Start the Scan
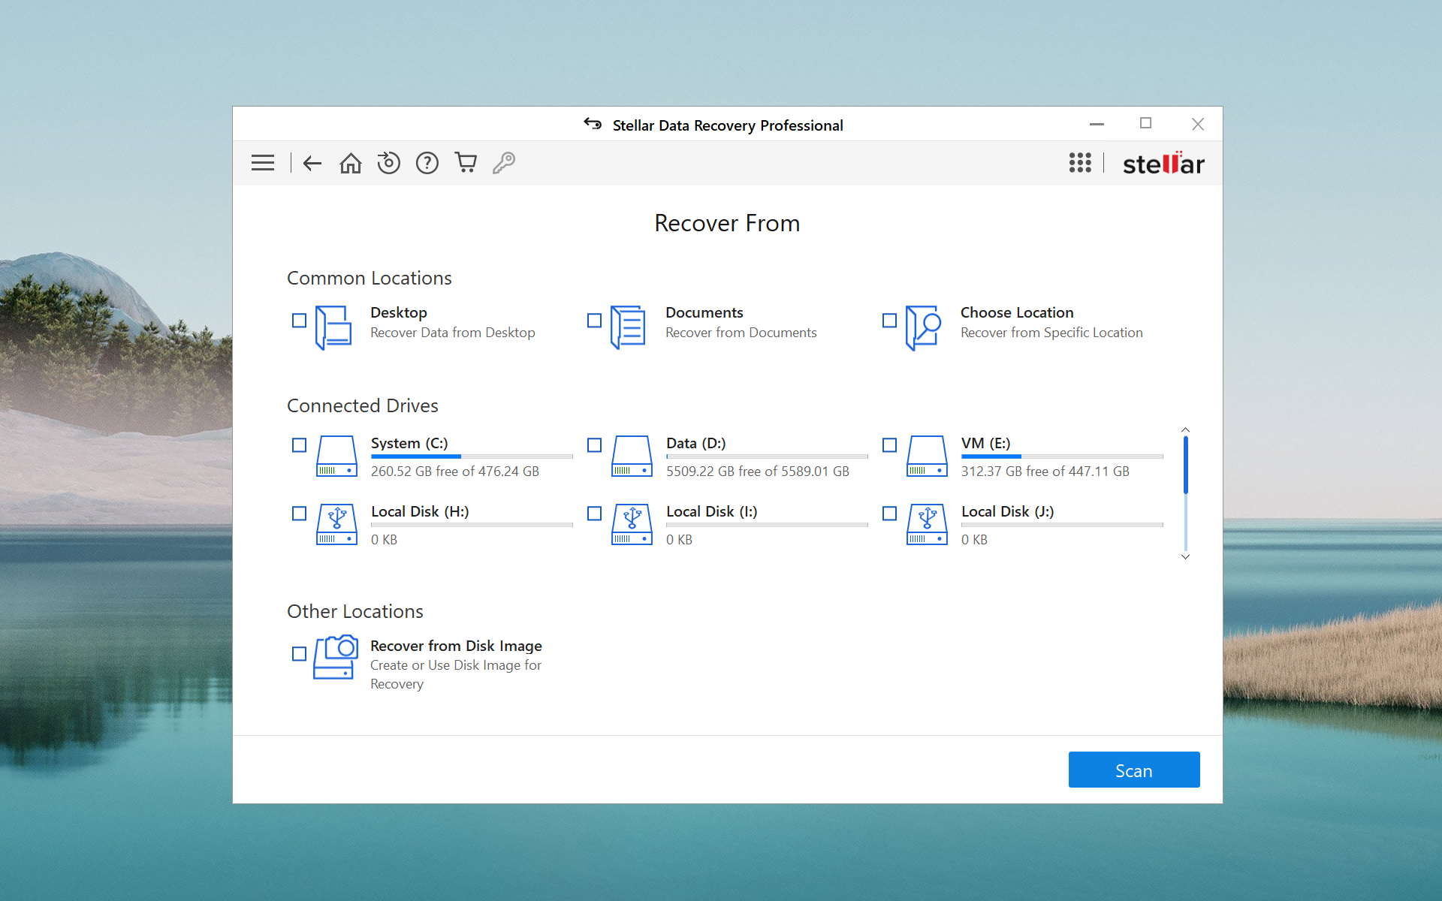Viewport: 1442px width, 901px height. [x=1134, y=770]
